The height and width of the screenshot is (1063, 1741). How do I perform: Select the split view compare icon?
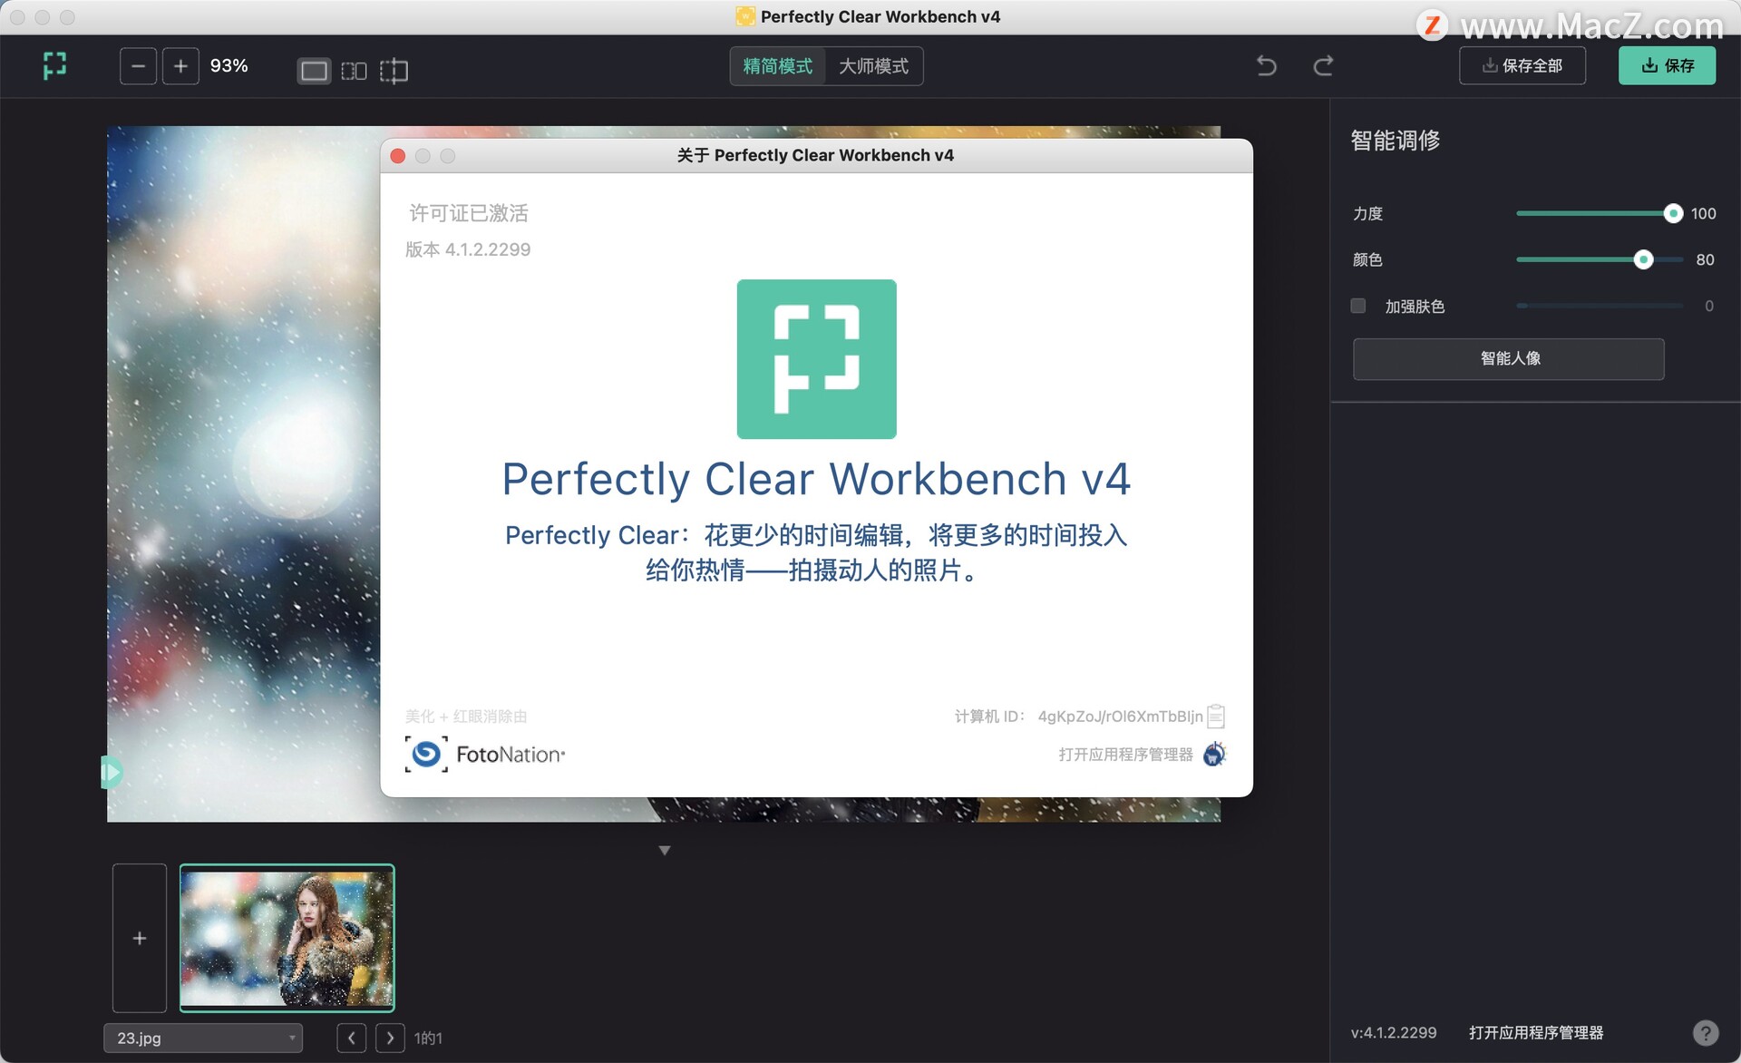click(394, 71)
